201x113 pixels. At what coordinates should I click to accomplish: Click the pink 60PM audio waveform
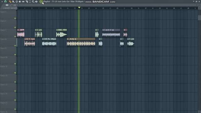click(x=21, y=35)
